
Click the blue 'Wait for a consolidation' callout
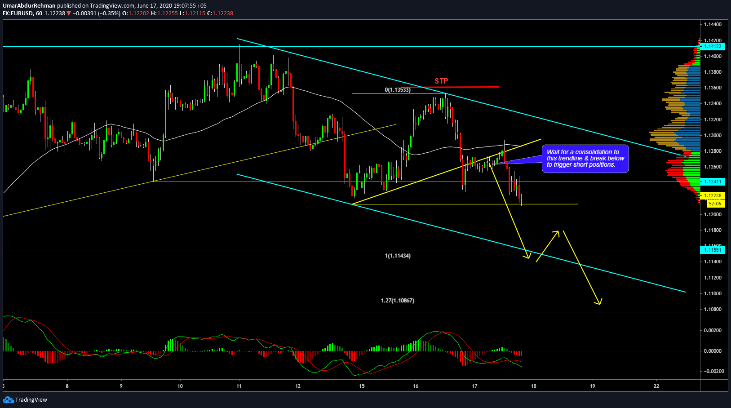pos(585,159)
